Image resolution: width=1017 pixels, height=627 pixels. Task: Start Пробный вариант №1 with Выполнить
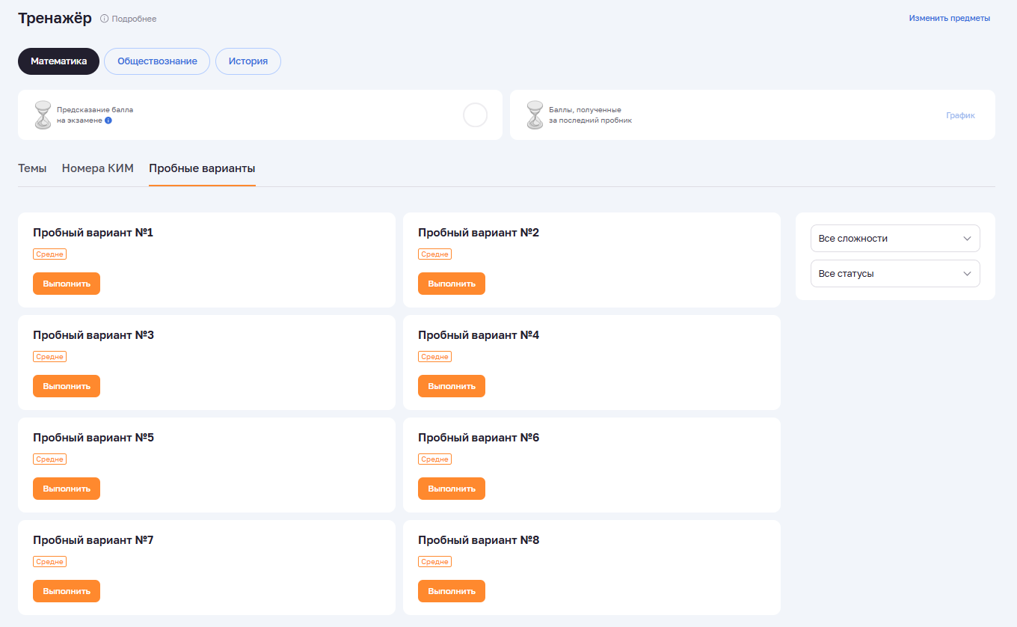(67, 284)
